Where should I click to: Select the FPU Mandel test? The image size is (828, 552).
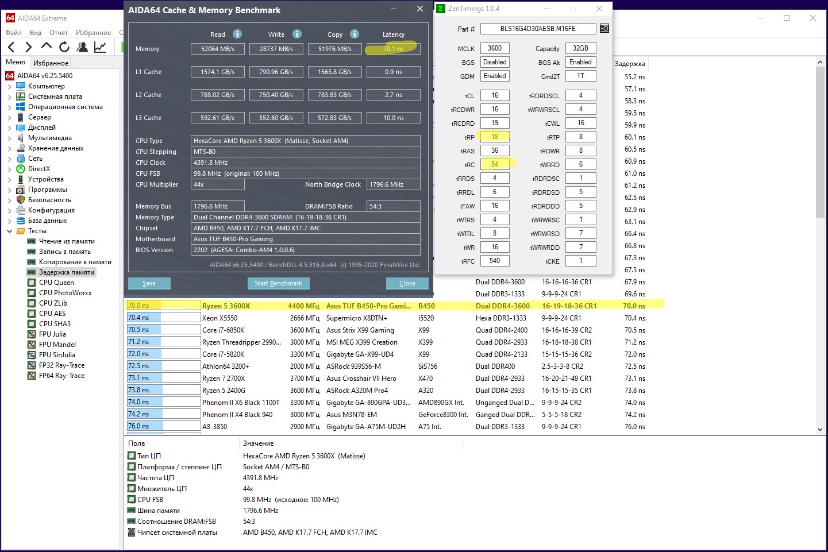[x=57, y=345]
